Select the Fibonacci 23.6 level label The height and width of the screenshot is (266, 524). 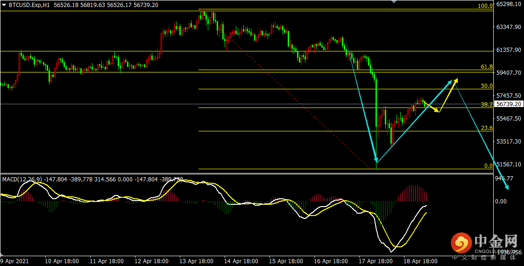(x=487, y=128)
